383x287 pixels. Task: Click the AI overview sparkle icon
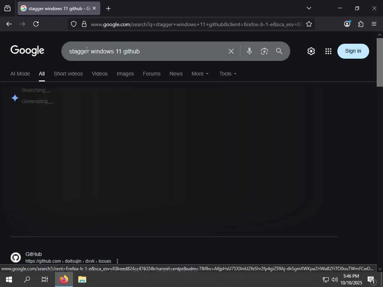coord(15,98)
